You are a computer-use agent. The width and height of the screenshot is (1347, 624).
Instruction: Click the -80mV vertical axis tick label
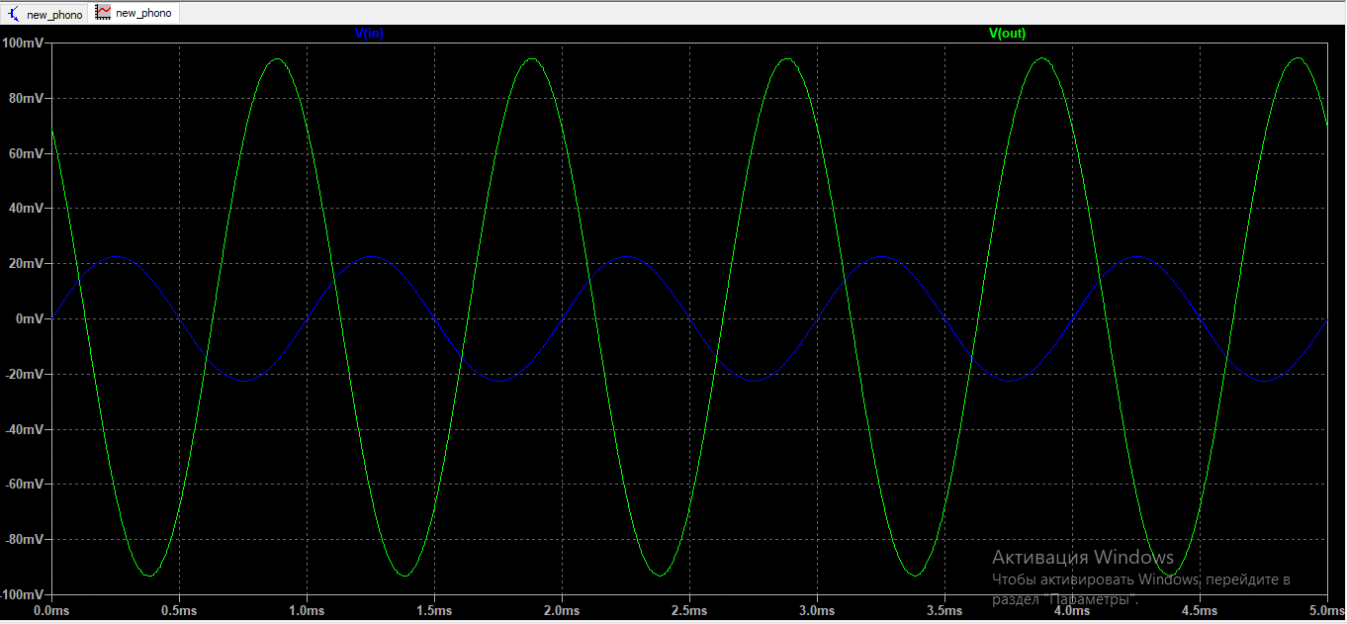point(25,540)
